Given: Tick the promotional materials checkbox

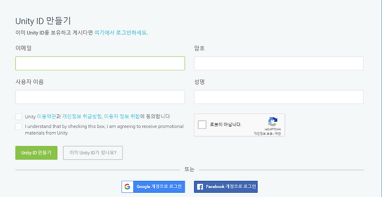Looking at the screenshot, I should [x=19, y=126].
